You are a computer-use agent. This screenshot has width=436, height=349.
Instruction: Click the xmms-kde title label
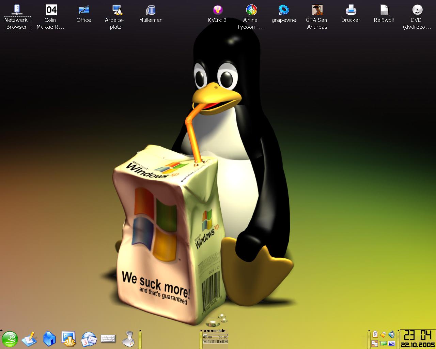215,331
